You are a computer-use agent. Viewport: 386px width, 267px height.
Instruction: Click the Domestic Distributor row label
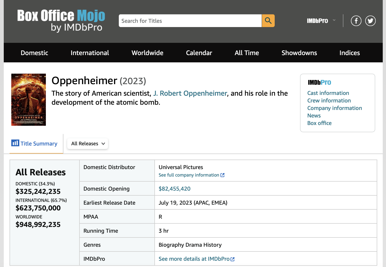click(109, 167)
